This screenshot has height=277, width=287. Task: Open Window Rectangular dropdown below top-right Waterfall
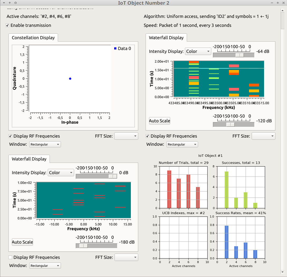pyautogui.click(x=182, y=144)
